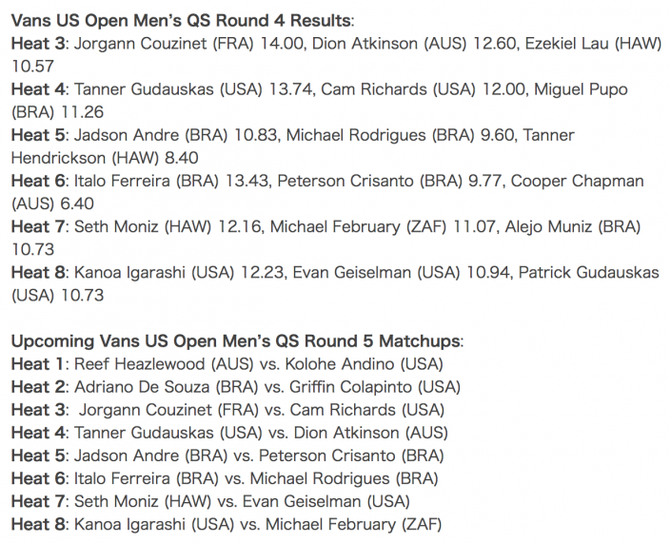Click Seth Moniz 12.16 result
671x543 pixels.
click(168, 226)
